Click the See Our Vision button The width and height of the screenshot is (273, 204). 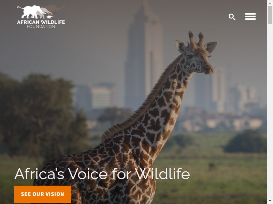coord(43,194)
